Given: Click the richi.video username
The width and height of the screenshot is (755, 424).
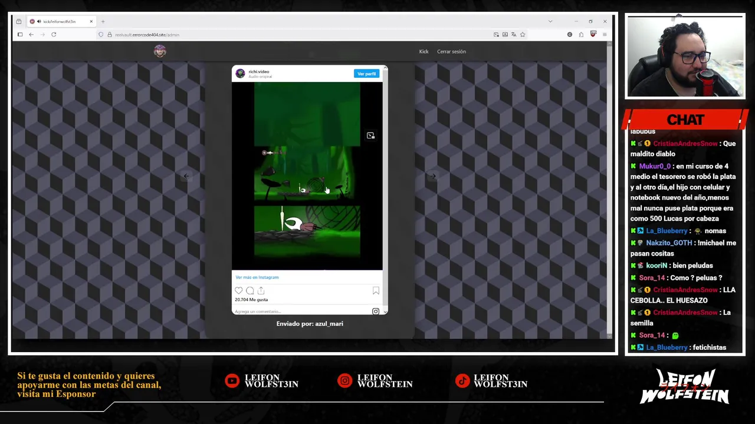Looking at the screenshot, I should pos(259,71).
